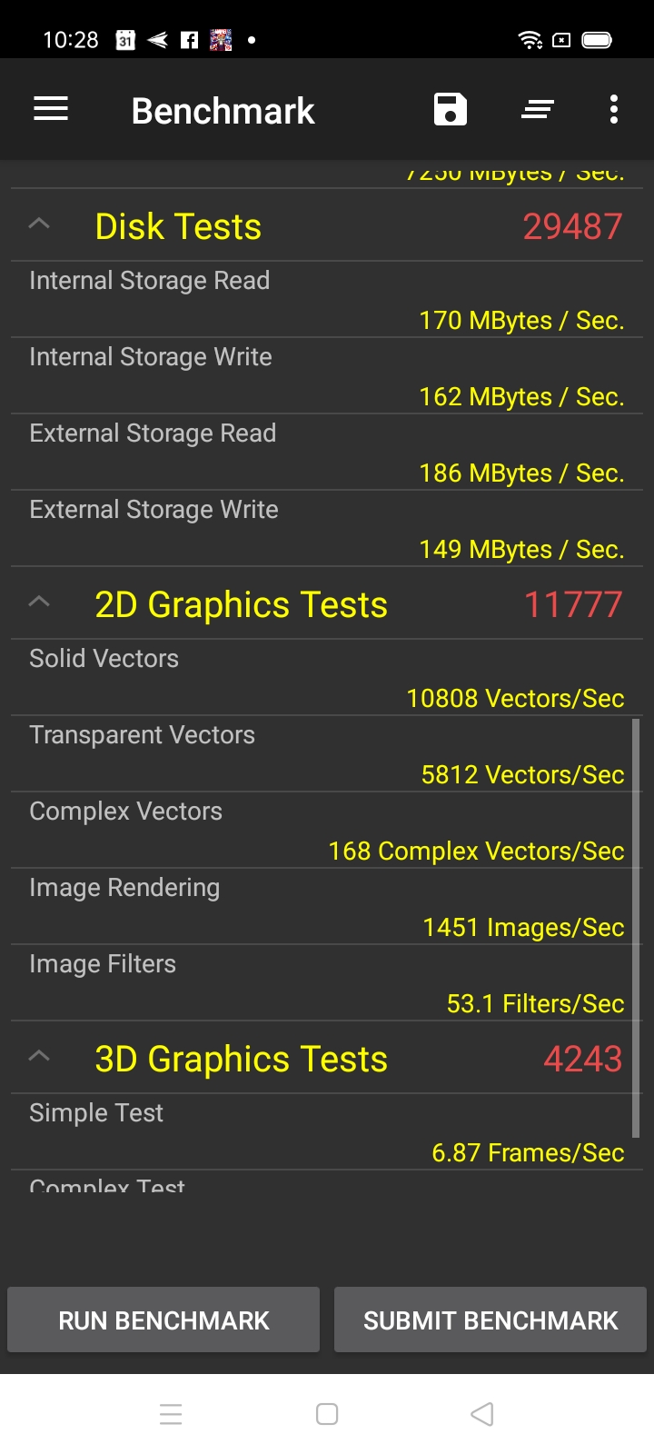
Task: Collapse the 2D Graphics Tests section
Action: (39, 603)
